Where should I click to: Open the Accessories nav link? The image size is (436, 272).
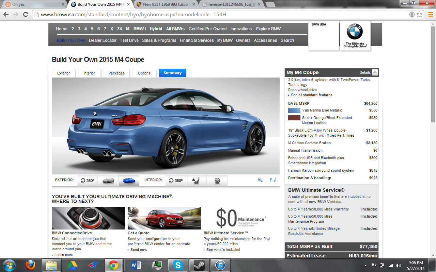pyautogui.click(x=265, y=40)
